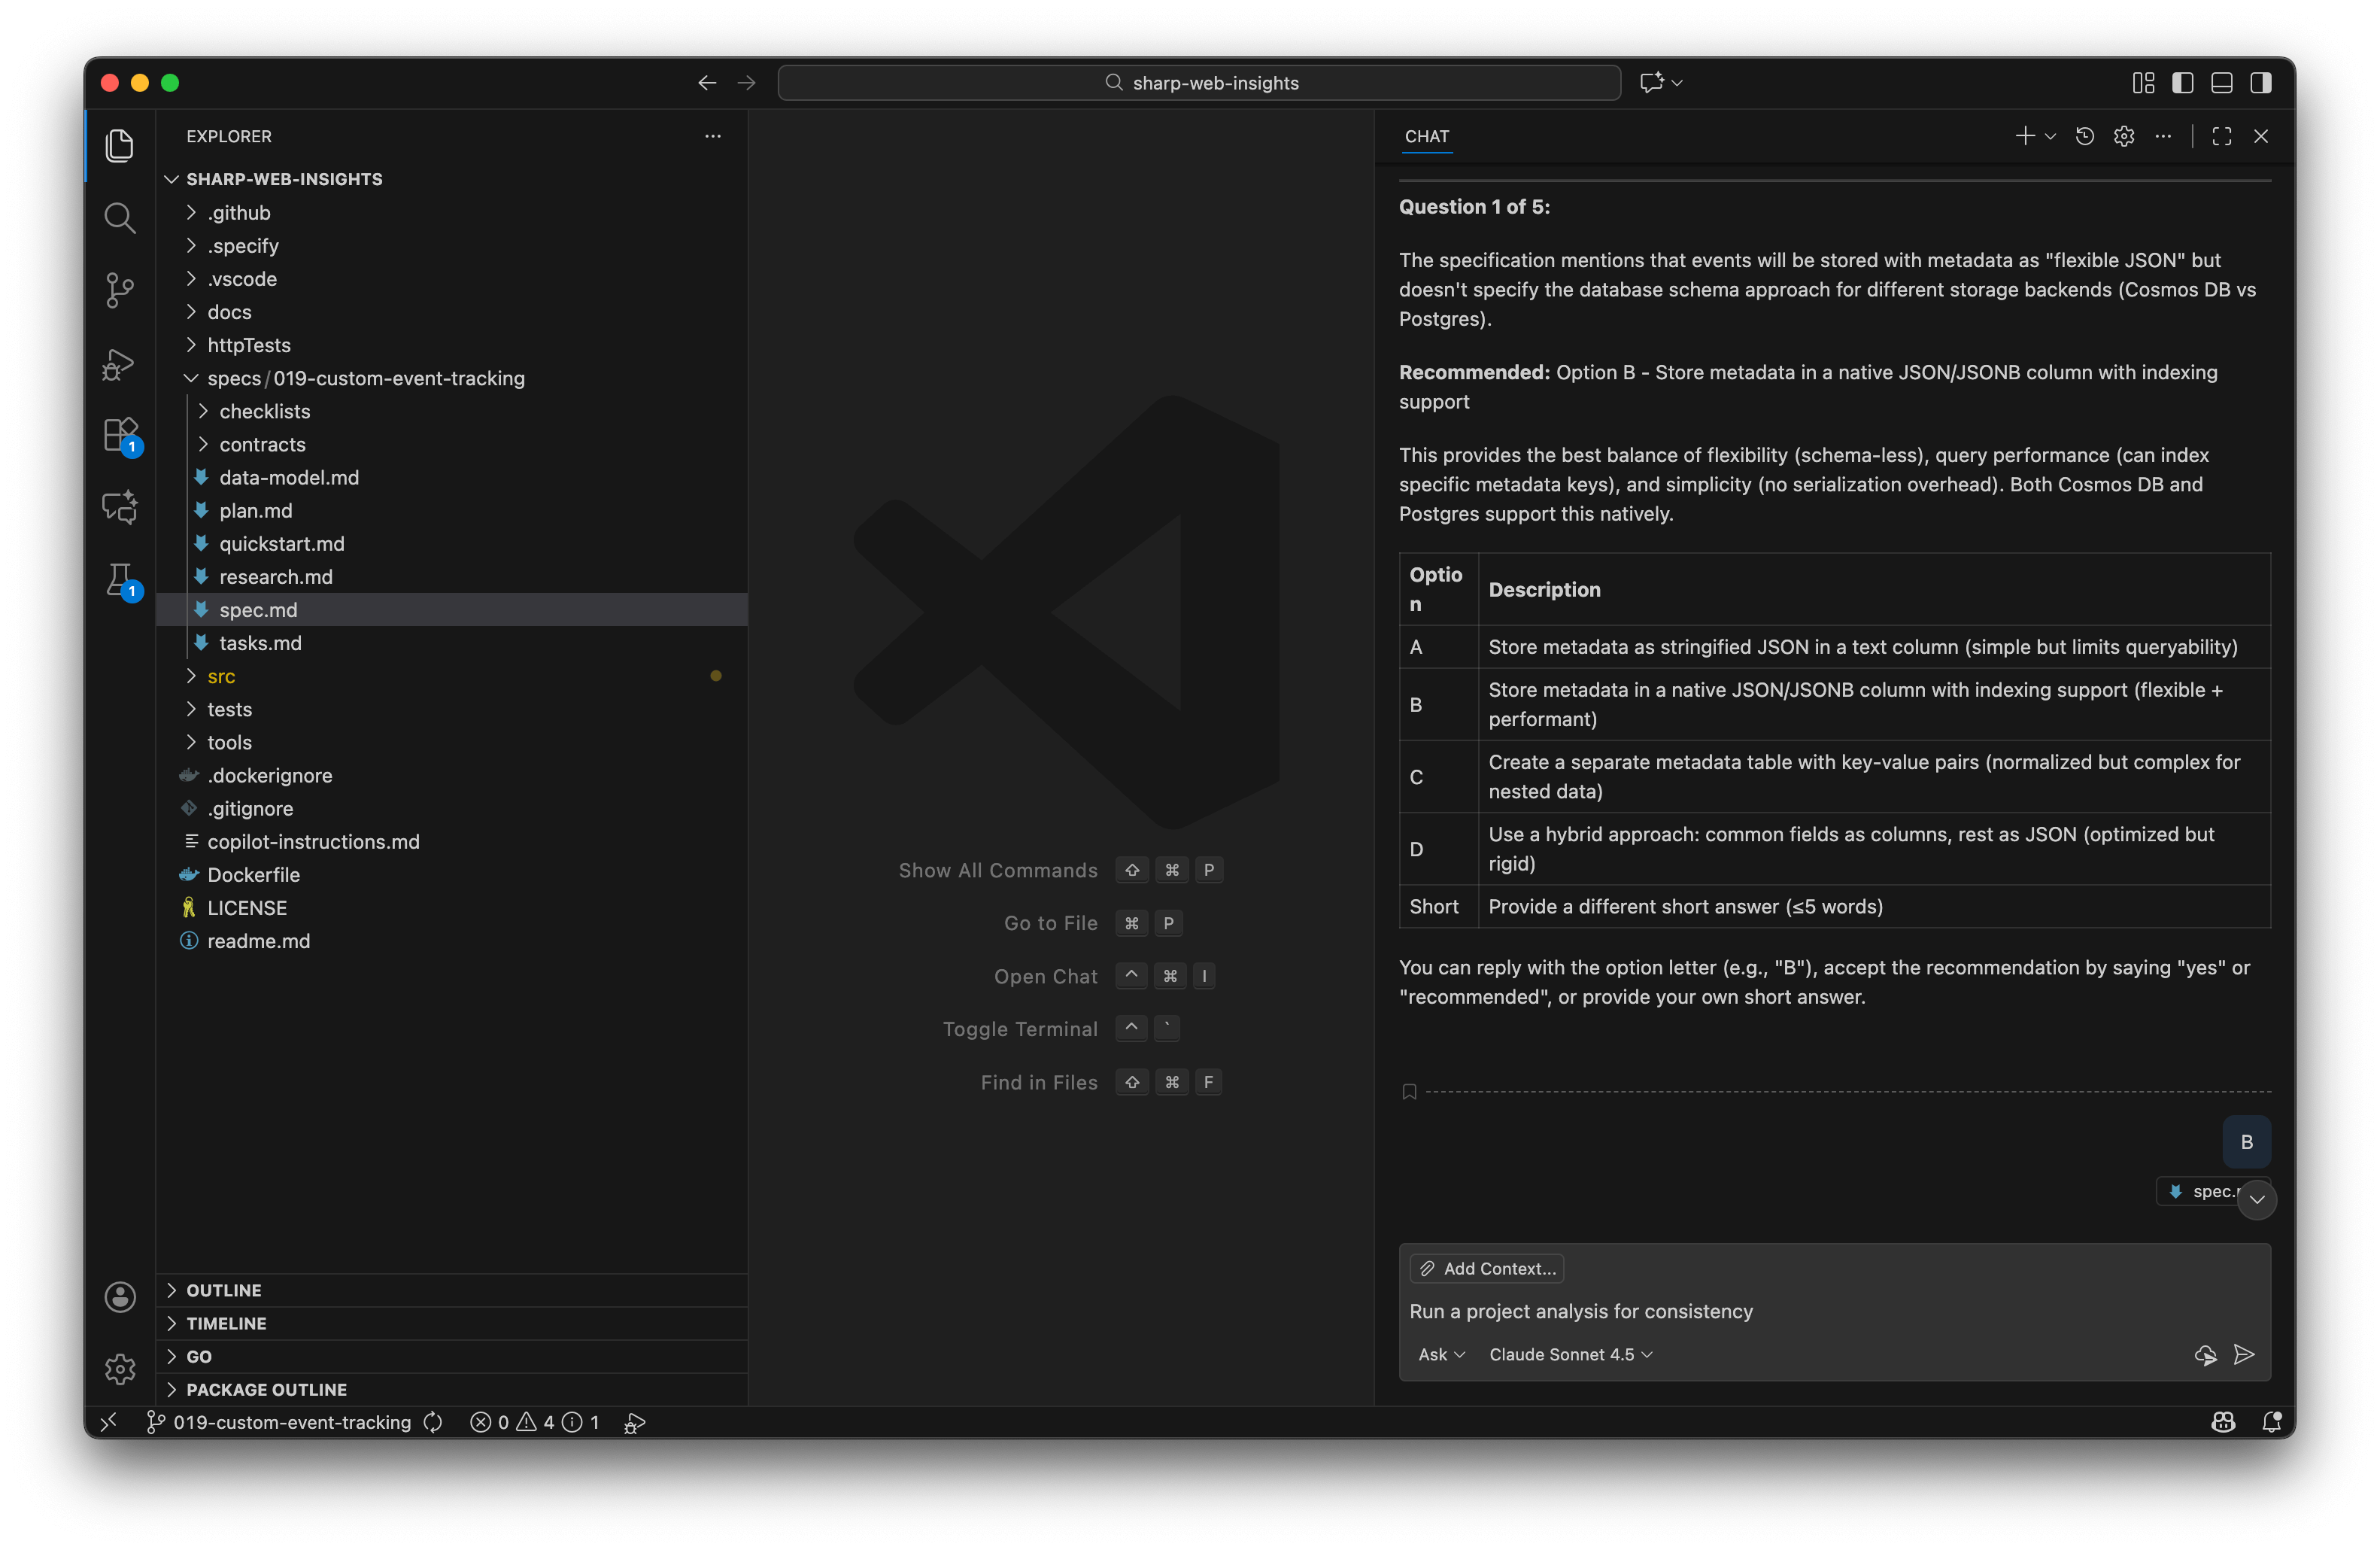Open Source Control in the activity bar
The height and width of the screenshot is (1550, 2380).
(x=120, y=290)
